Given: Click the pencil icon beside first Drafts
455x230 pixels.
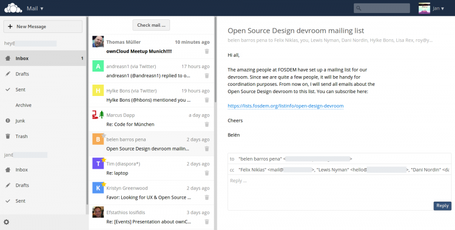Looking at the screenshot, I should 8,74.
